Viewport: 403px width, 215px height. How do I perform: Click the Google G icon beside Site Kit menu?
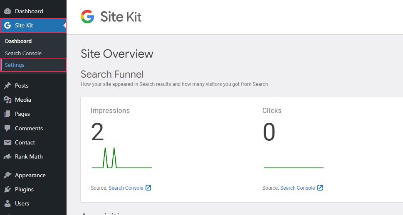(7, 25)
